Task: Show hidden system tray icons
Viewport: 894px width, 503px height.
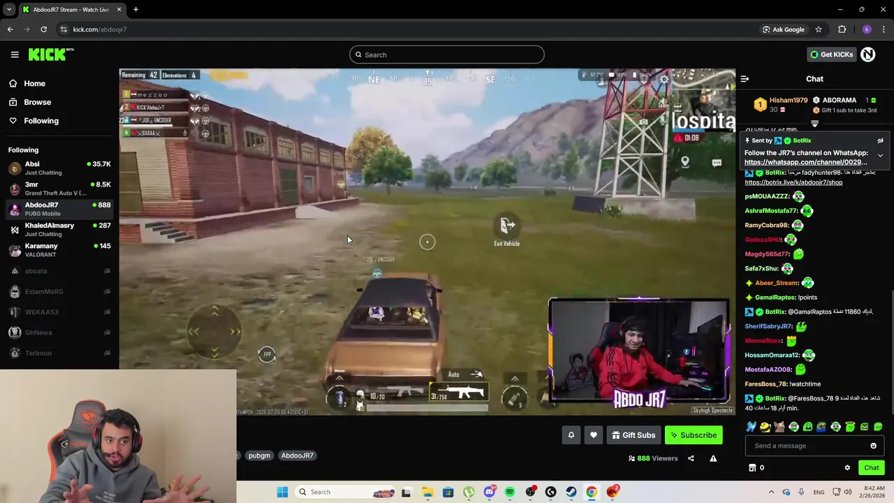Action: tap(771, 492)
